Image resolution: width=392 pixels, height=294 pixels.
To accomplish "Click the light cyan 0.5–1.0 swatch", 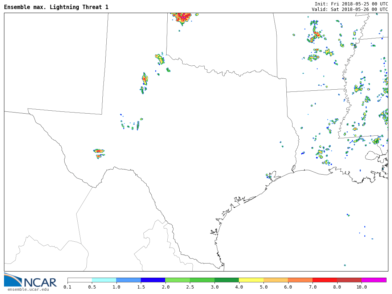I will coord(104,280).
